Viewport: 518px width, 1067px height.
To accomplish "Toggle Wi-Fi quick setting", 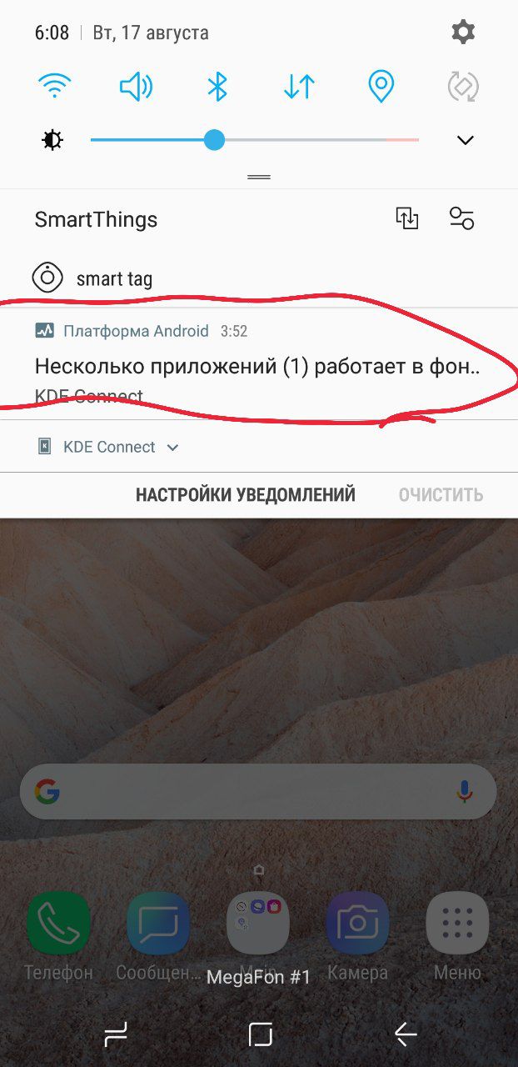I will click(x=55, y=86).
